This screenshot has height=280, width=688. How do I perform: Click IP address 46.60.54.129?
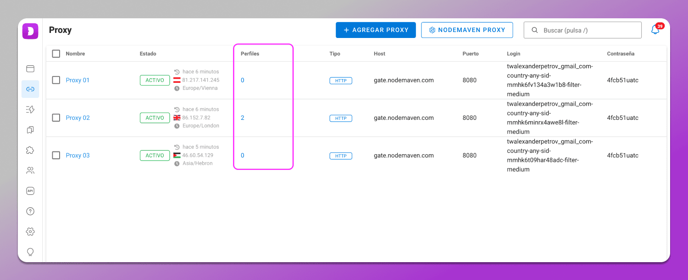(198, 155)
